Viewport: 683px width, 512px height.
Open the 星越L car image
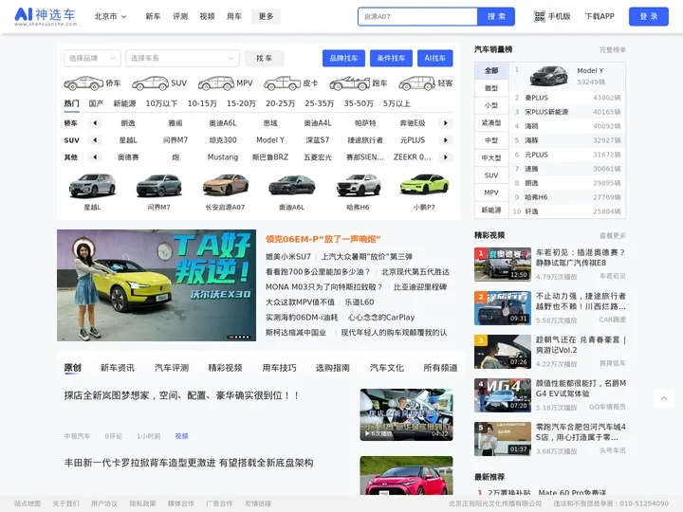(x=92, y=186)
